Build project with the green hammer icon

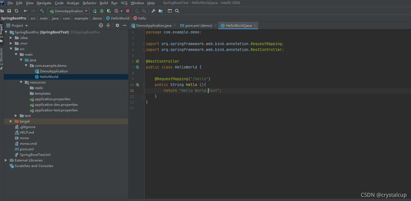(x=42, y=11)
